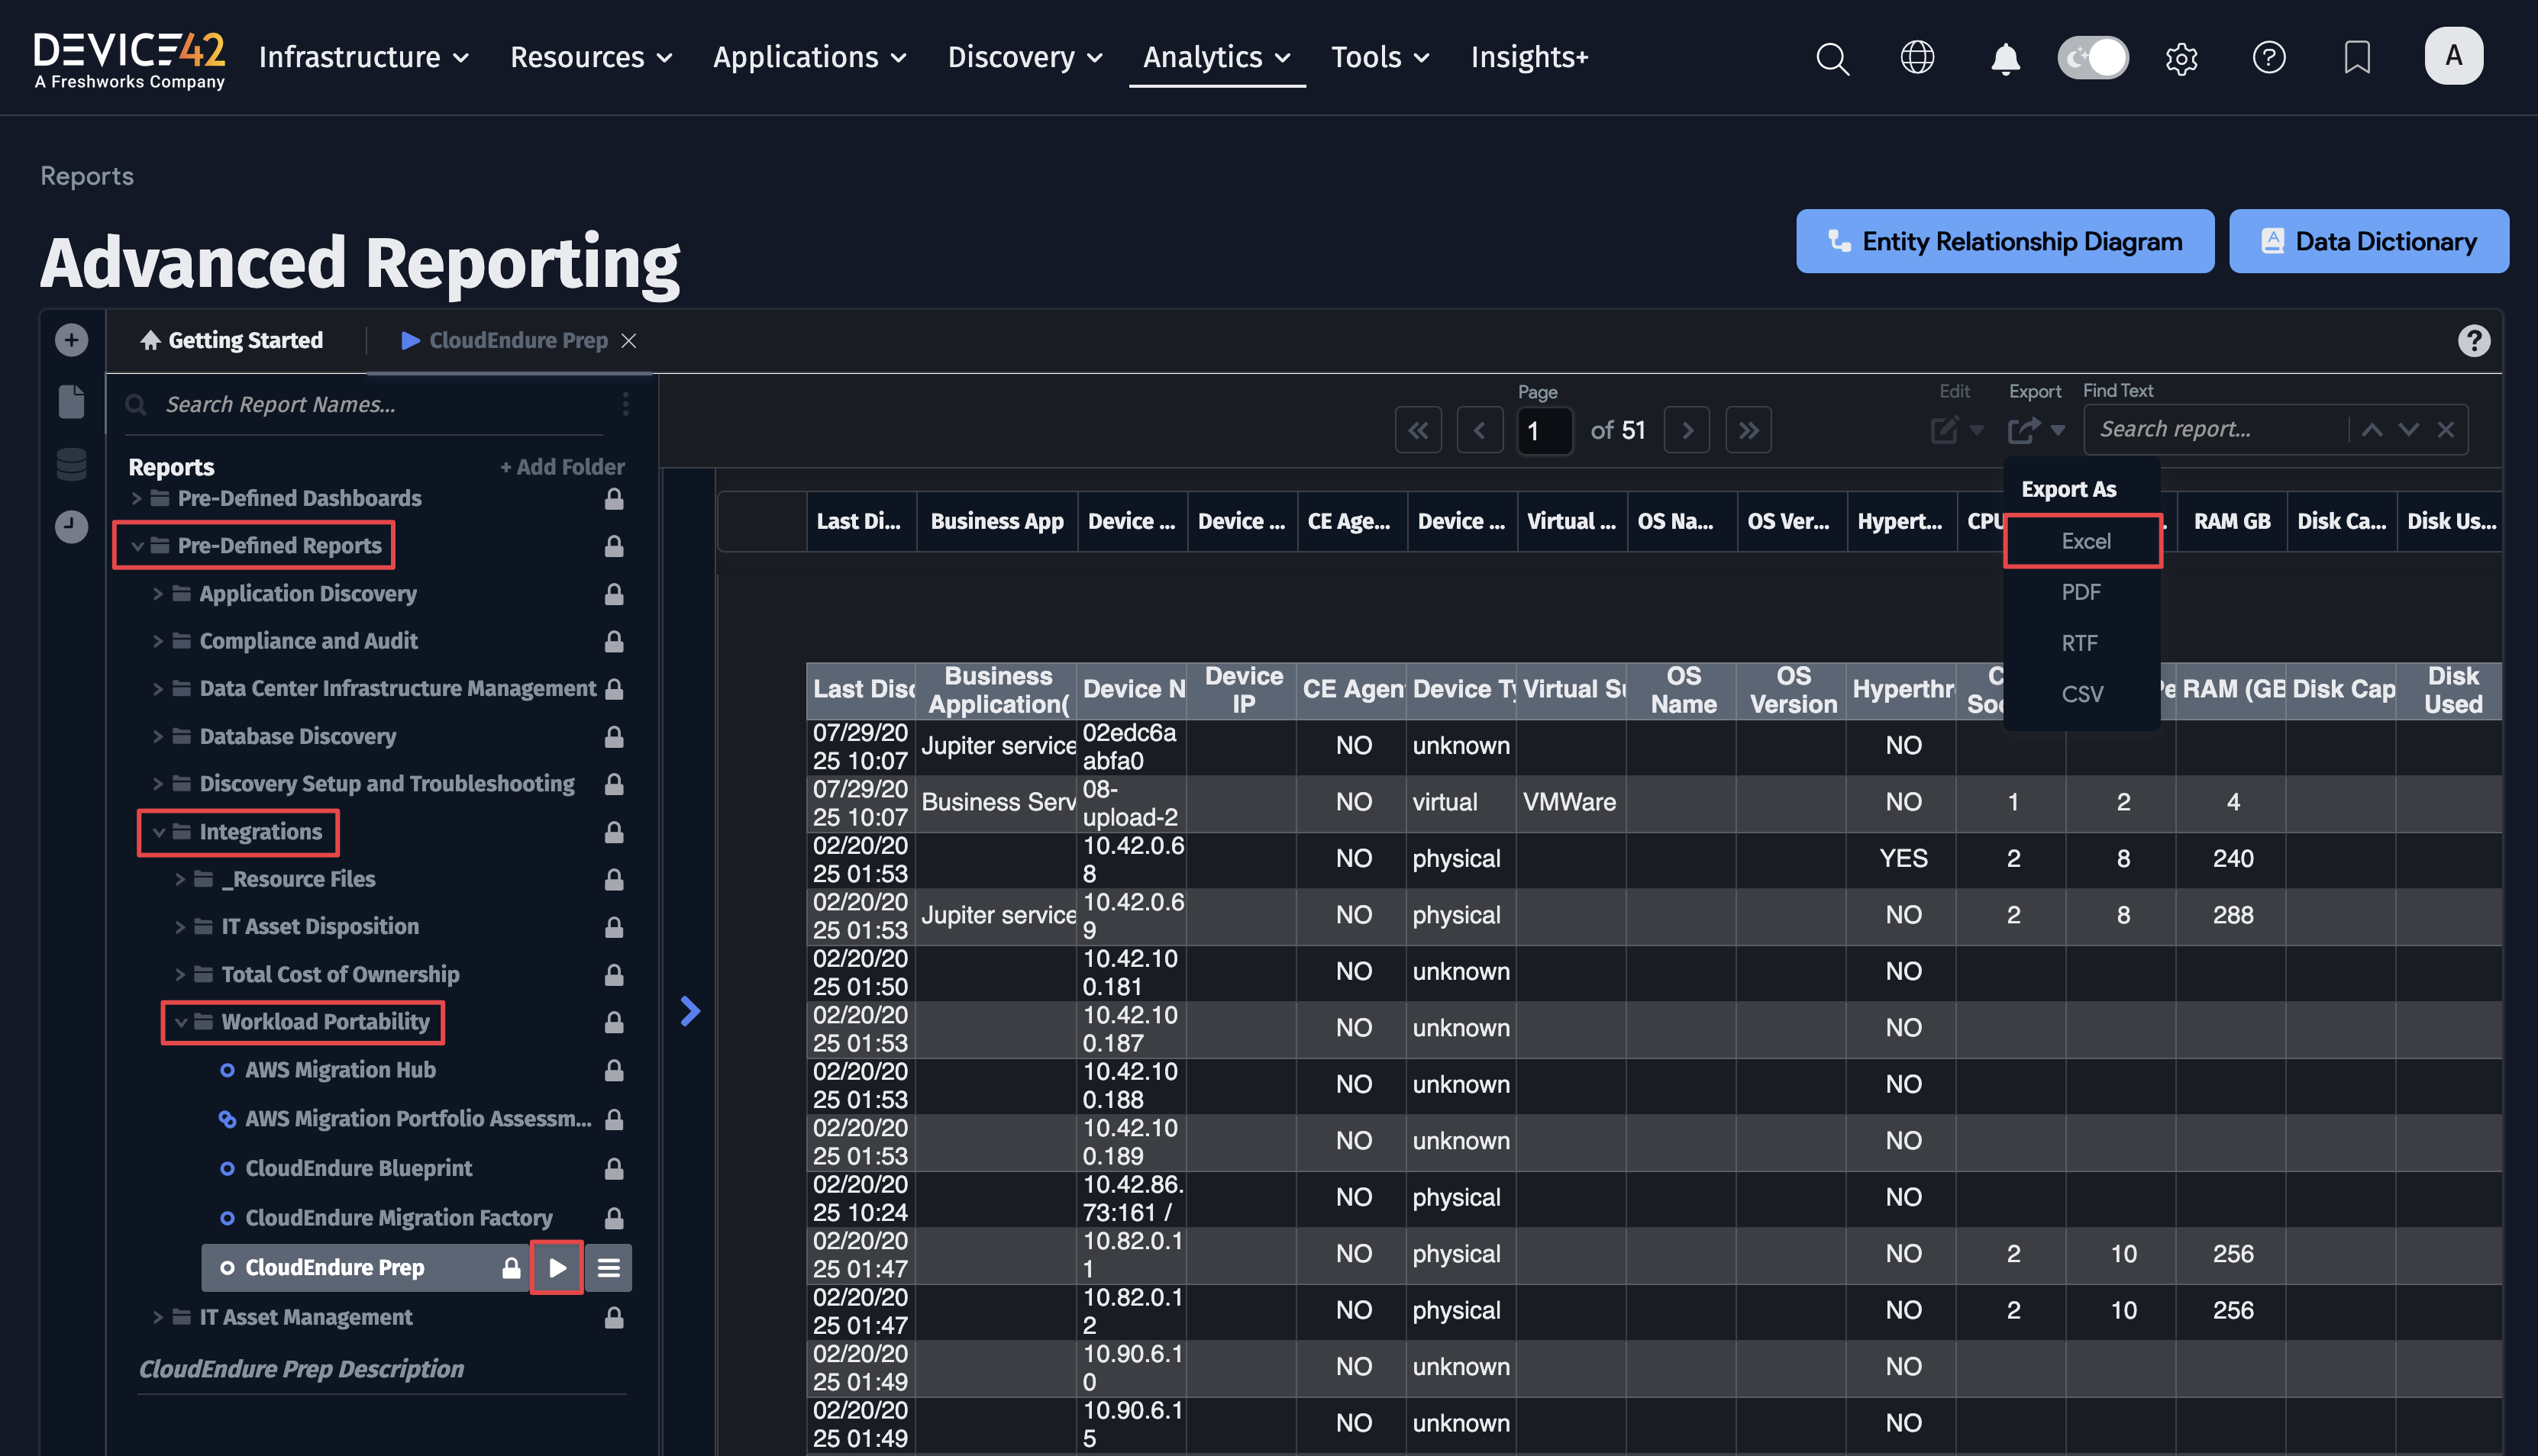This screenshot has height=1456, width=2538.
Task: Expand IT Asset Management folder
Action: (158, 1318)
